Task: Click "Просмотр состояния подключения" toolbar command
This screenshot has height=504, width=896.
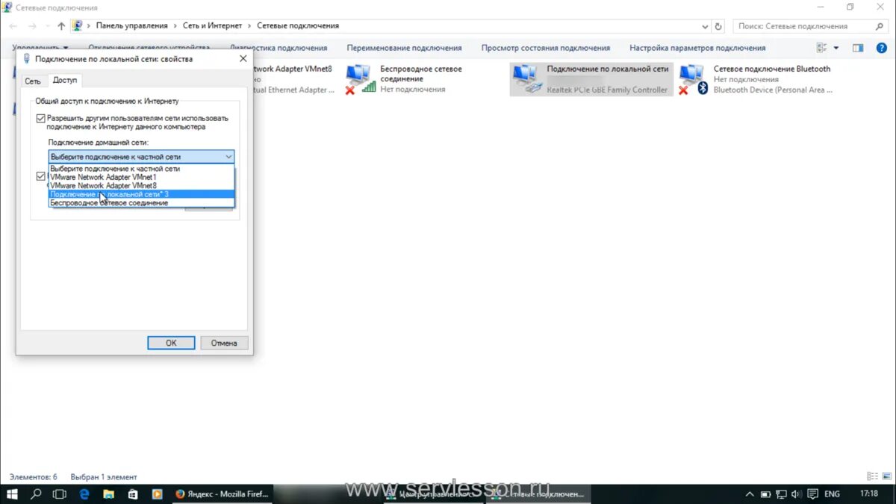Action: (x=546, y=48)
